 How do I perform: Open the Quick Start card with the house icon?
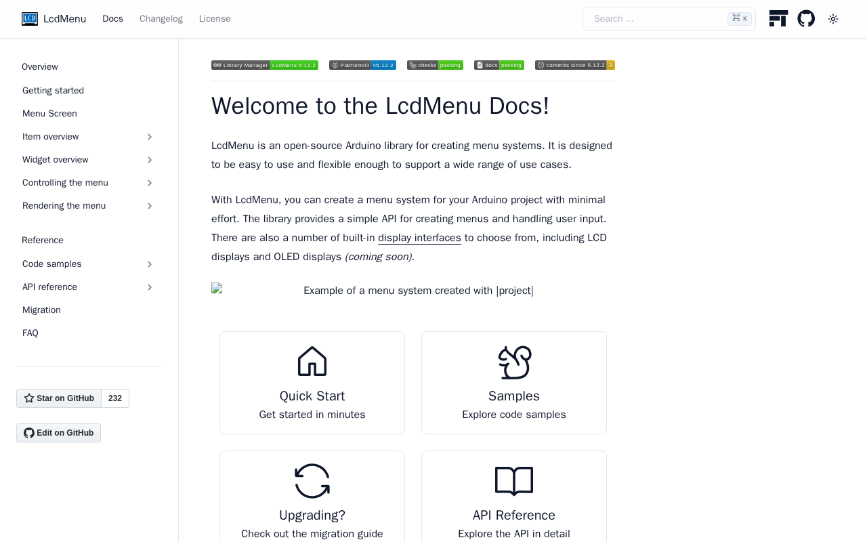(312, 383)
